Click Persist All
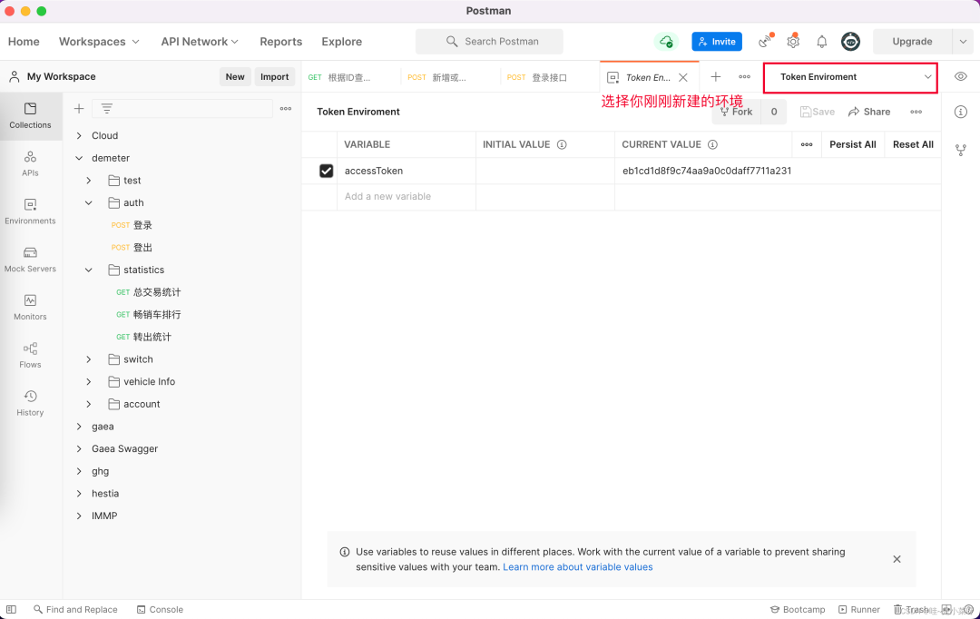 [852, 144]
